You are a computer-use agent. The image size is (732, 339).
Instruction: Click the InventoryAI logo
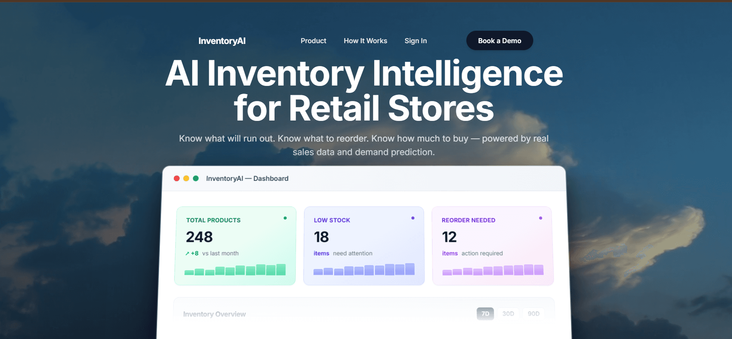tap(222, 41)
